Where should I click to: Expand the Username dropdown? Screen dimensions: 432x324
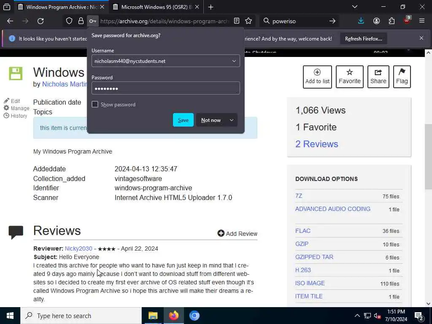click(234, 61)
